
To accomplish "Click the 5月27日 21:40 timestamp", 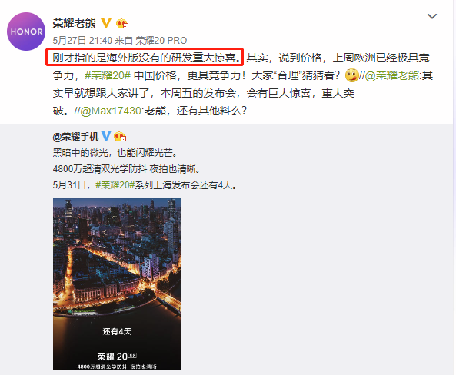I will click(82, 41).
